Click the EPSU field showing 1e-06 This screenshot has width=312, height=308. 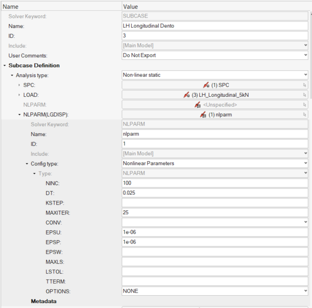[x=215, y=232]
